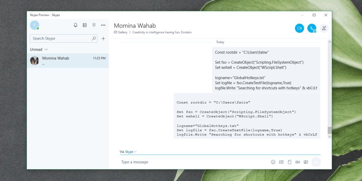The image size is (362, 181).
Task: Open more options with the ellipsis menu
Action: tap(103, 25)
